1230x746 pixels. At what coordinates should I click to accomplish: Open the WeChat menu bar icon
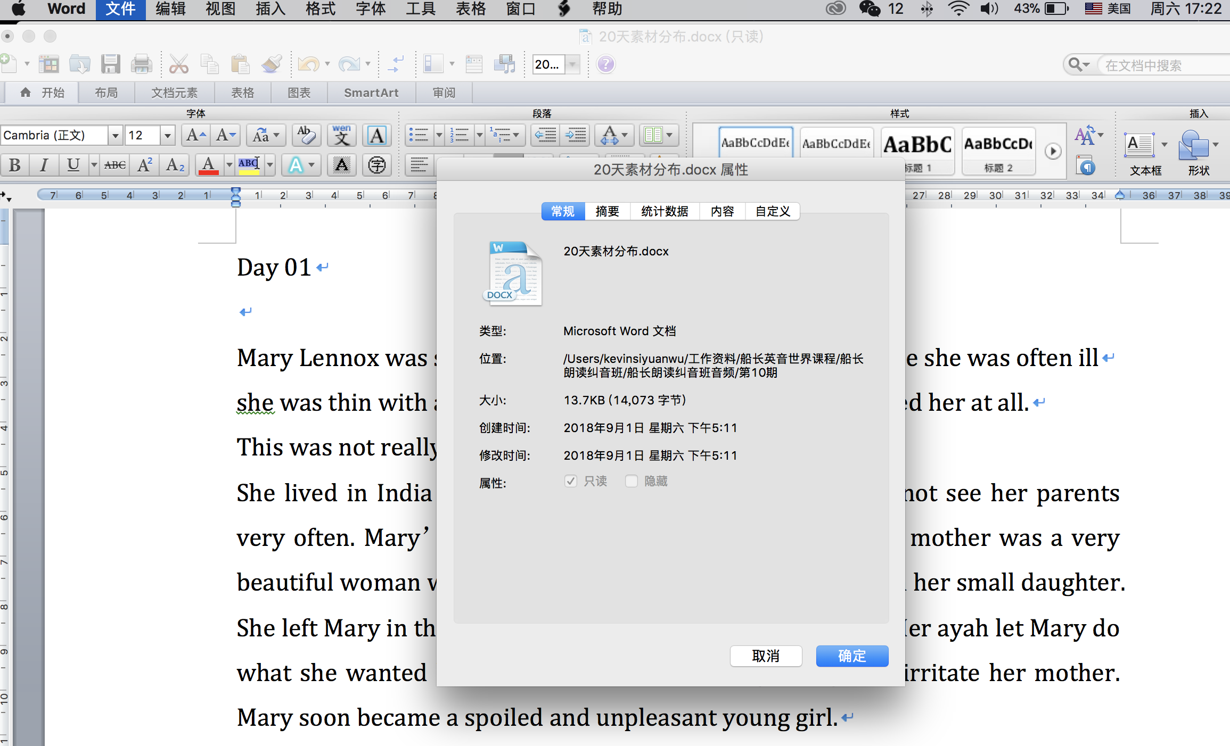[x=870, y=9]
